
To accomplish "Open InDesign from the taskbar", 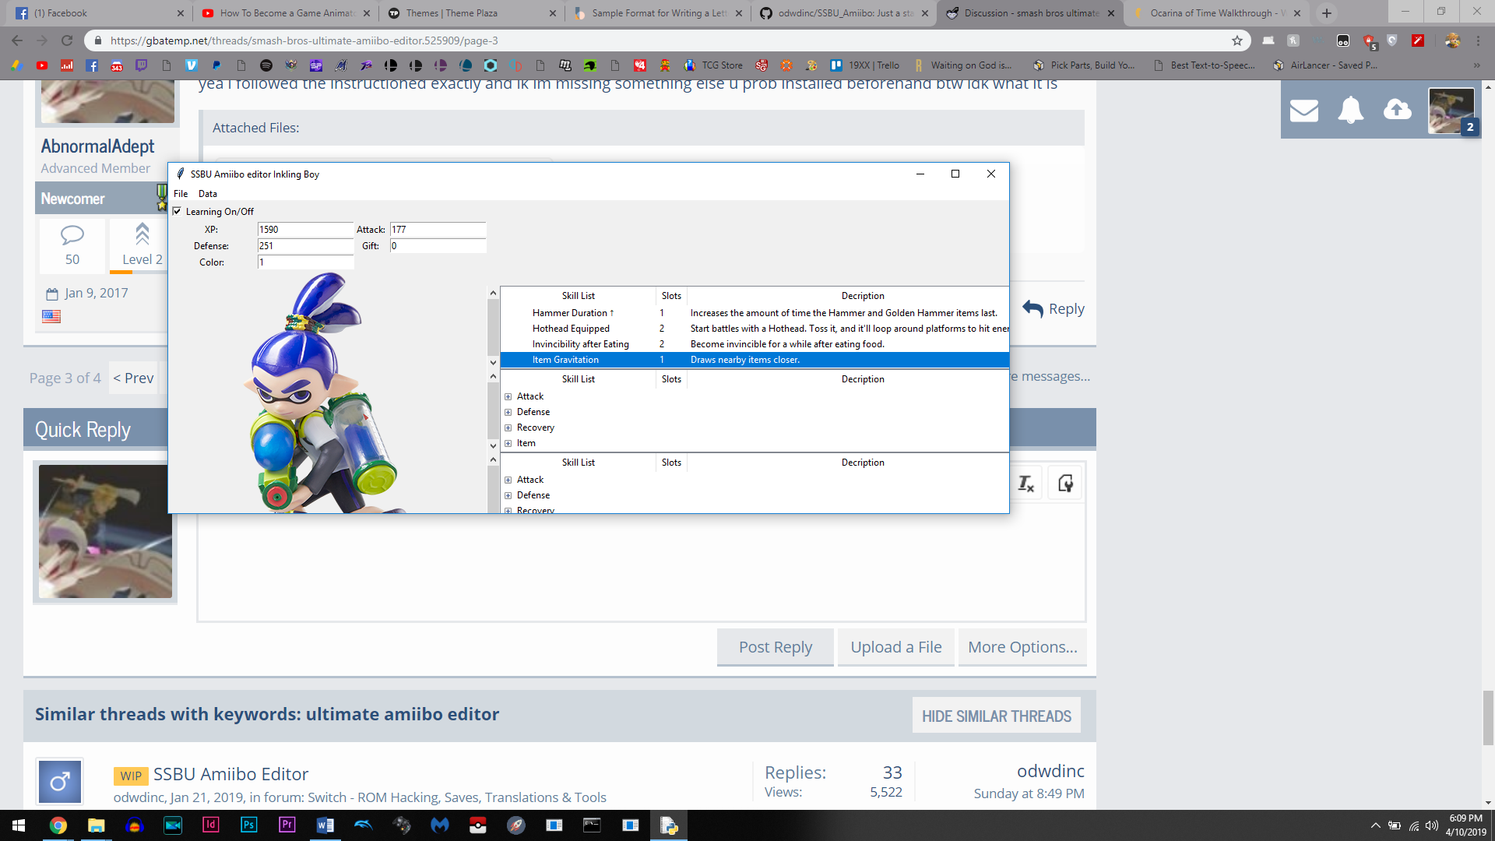I will pos(211,825).
